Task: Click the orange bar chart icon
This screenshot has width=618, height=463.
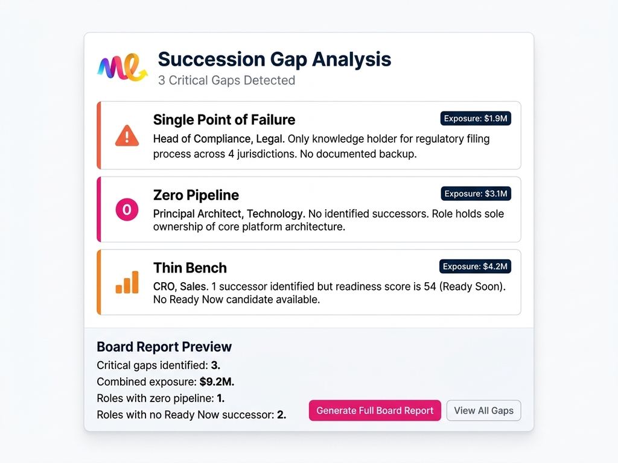Action: [x=127, y=282]
